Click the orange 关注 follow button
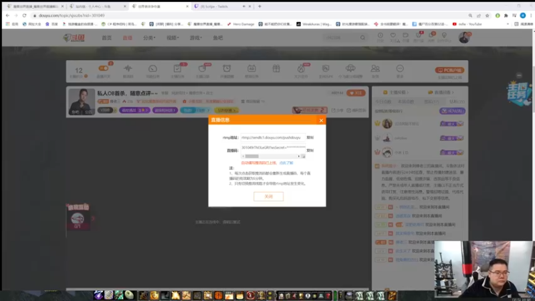535x301 pixels. click(356, 93)
